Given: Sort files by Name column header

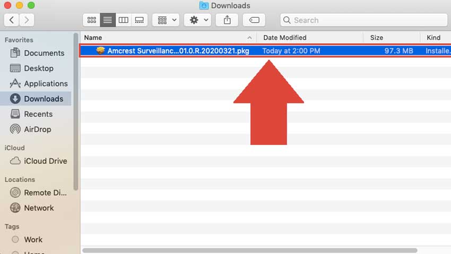Looking at the screenshot, I should point(164,38).
